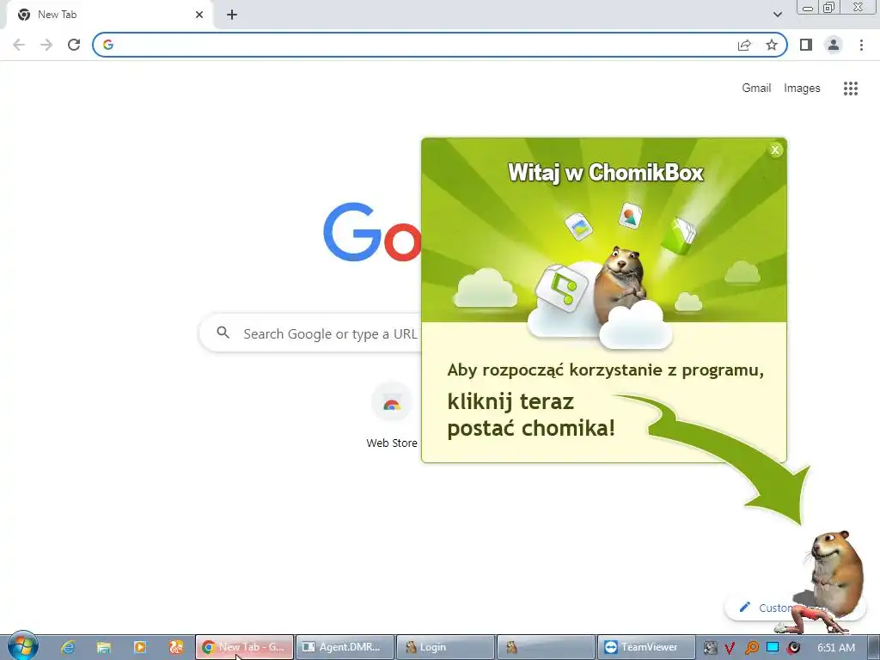Click the Google search box
Image resolution: width=880 pixels, height=660 pixels.
tap(310, 333)
